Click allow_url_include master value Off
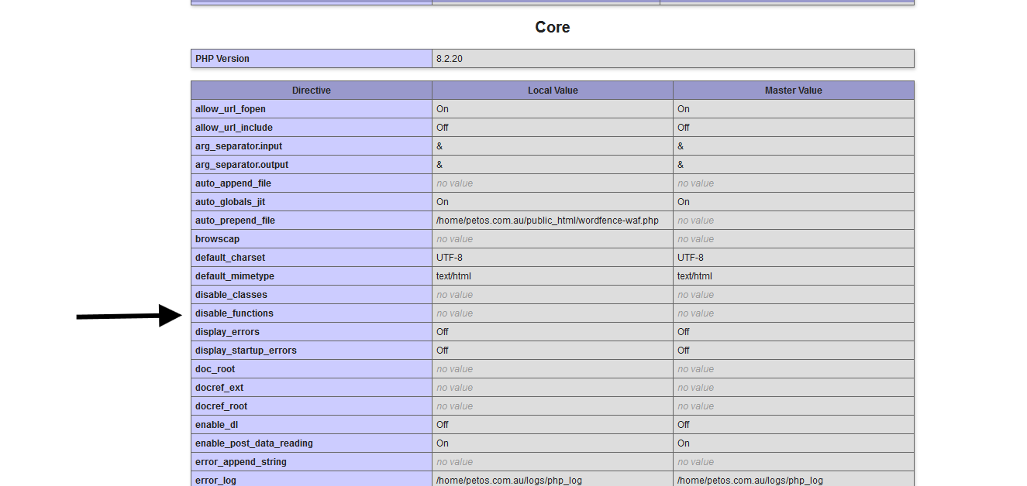This screenshot has height=486, width=1027. pos(684,128)
